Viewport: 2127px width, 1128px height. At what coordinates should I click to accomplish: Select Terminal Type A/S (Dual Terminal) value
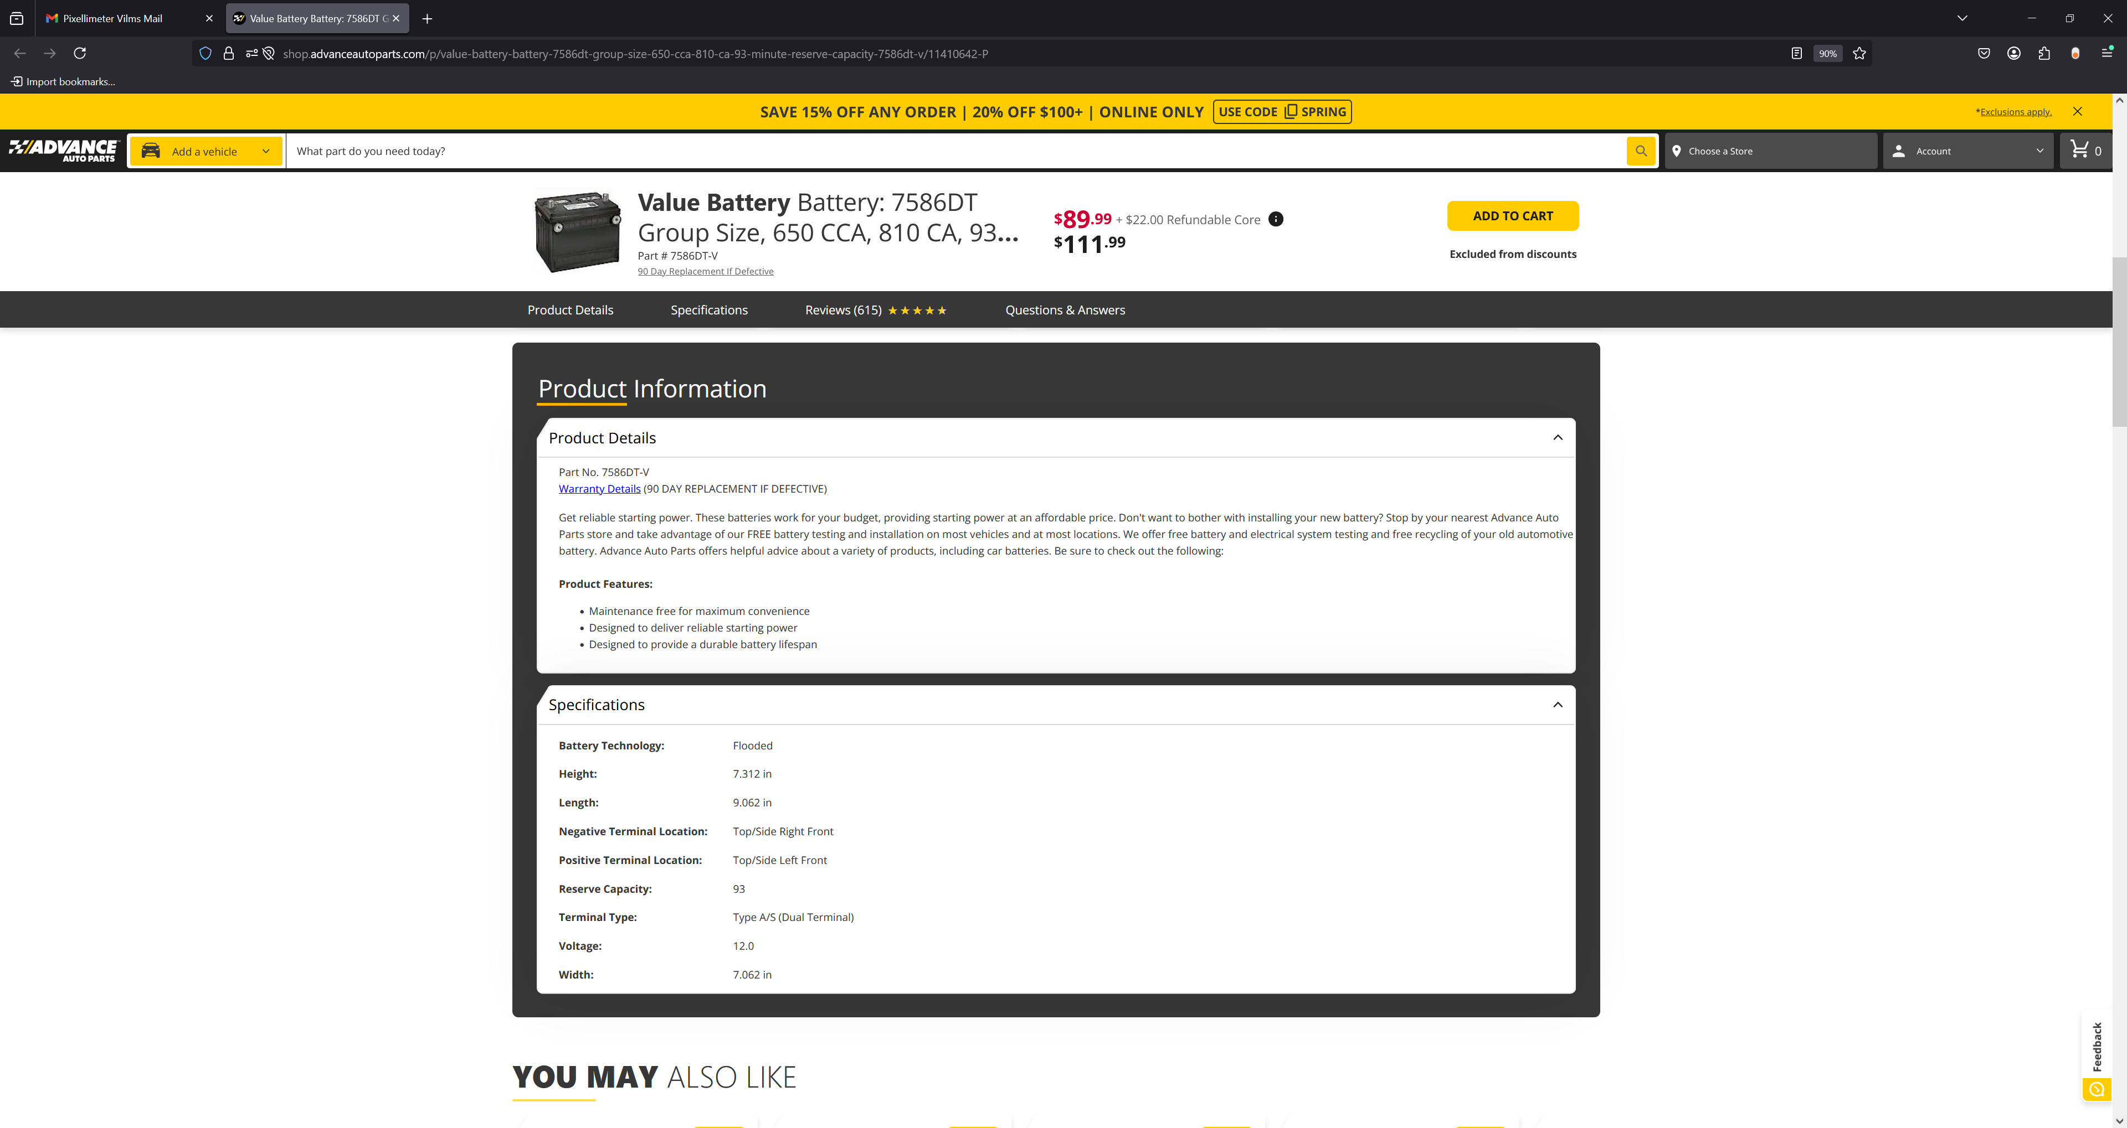(x=793, y=917)
